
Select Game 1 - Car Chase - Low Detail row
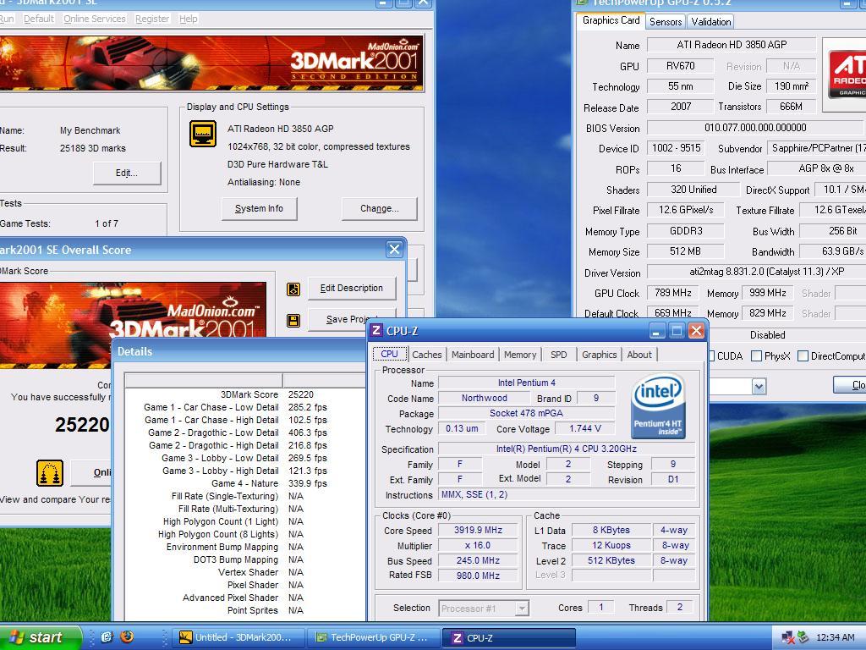click(x=244, y=407)
